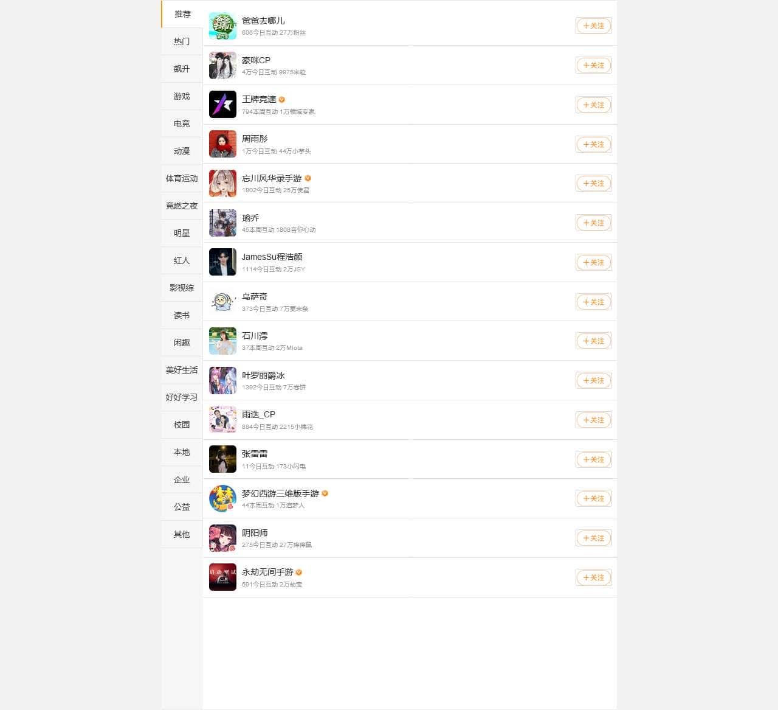Click the 梦幻西游三维版手游 avatar icon

pyautogui.click(x=222, y=499)
